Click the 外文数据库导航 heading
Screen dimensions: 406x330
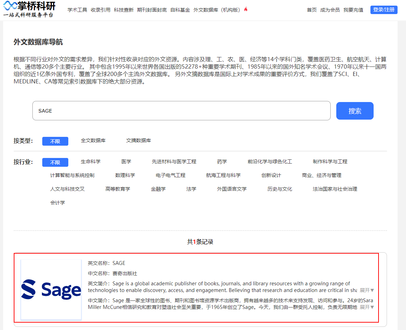(38, 42)
